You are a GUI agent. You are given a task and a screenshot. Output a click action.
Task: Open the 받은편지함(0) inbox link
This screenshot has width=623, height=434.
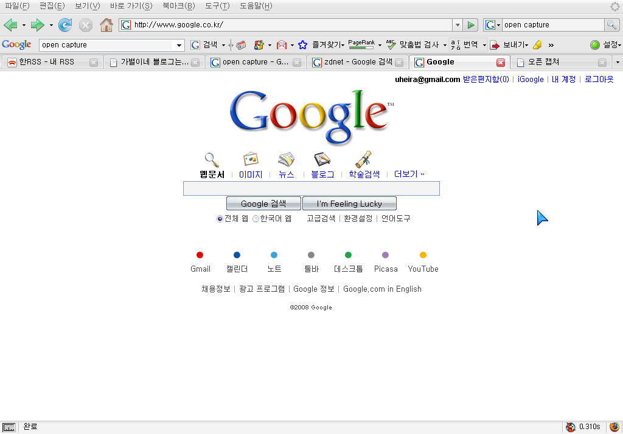(486, 80)
